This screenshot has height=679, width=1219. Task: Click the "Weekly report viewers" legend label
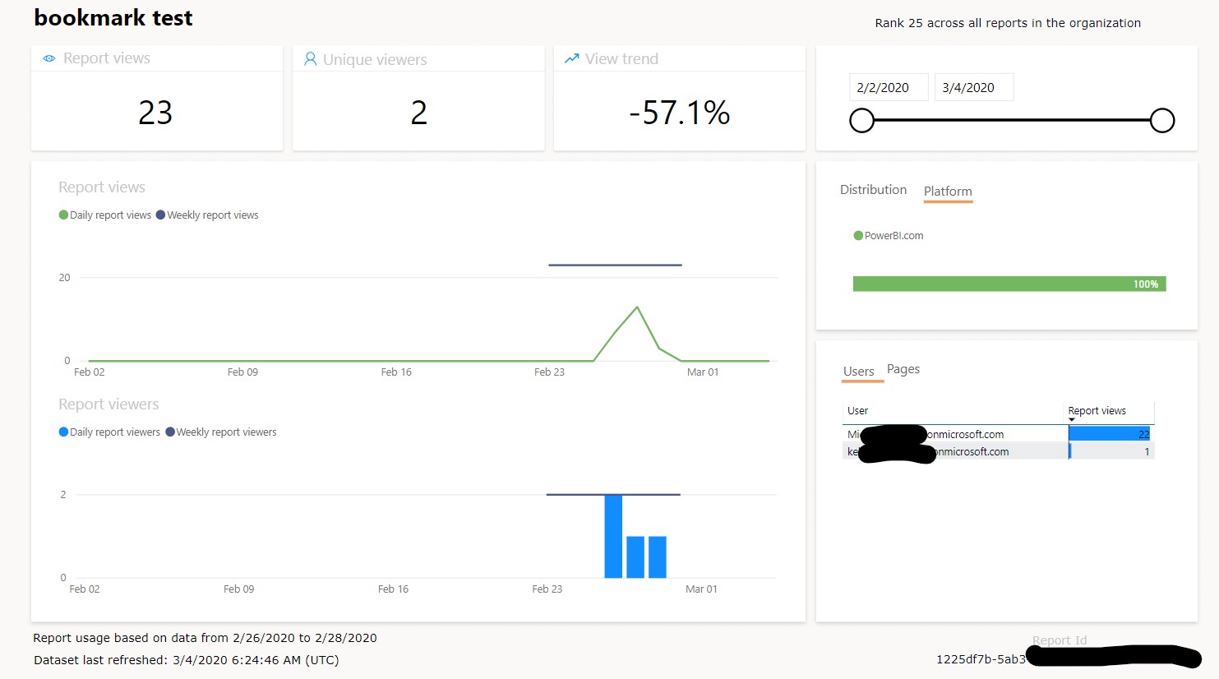point(226,432)
